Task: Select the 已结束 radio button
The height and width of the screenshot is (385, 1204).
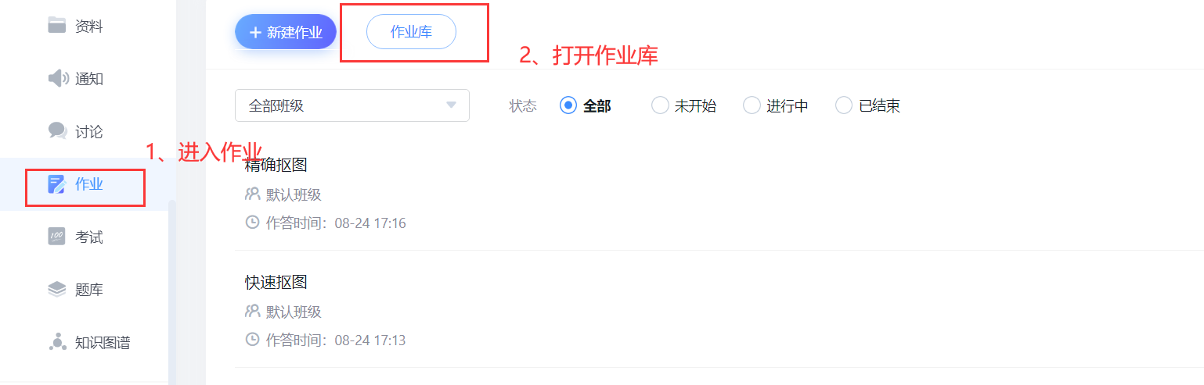Action: tap(843, 105)
